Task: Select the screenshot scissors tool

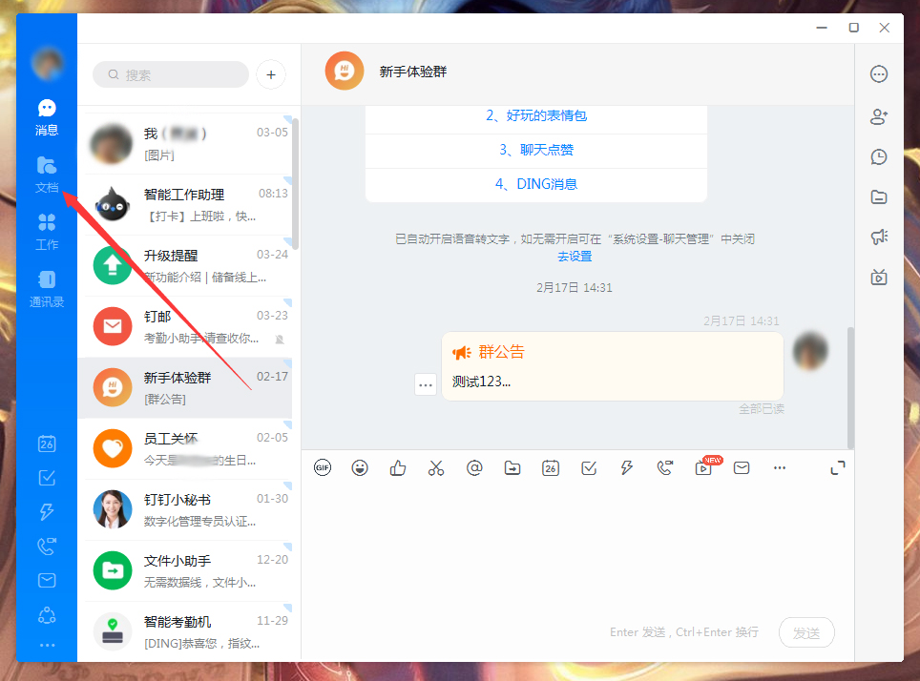Action: click(436, 467)
